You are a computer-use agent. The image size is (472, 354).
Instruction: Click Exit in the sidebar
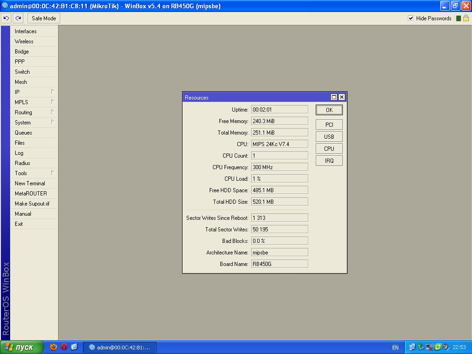pyautogui.click(x=34, y=224)
